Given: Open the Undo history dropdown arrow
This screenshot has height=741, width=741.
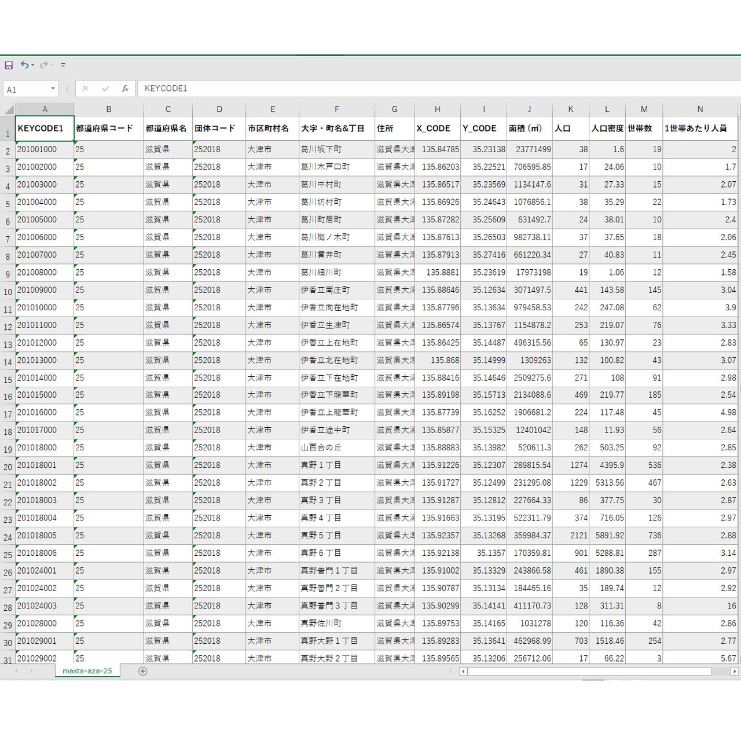Looking at the screenshot, I should 33,65.
